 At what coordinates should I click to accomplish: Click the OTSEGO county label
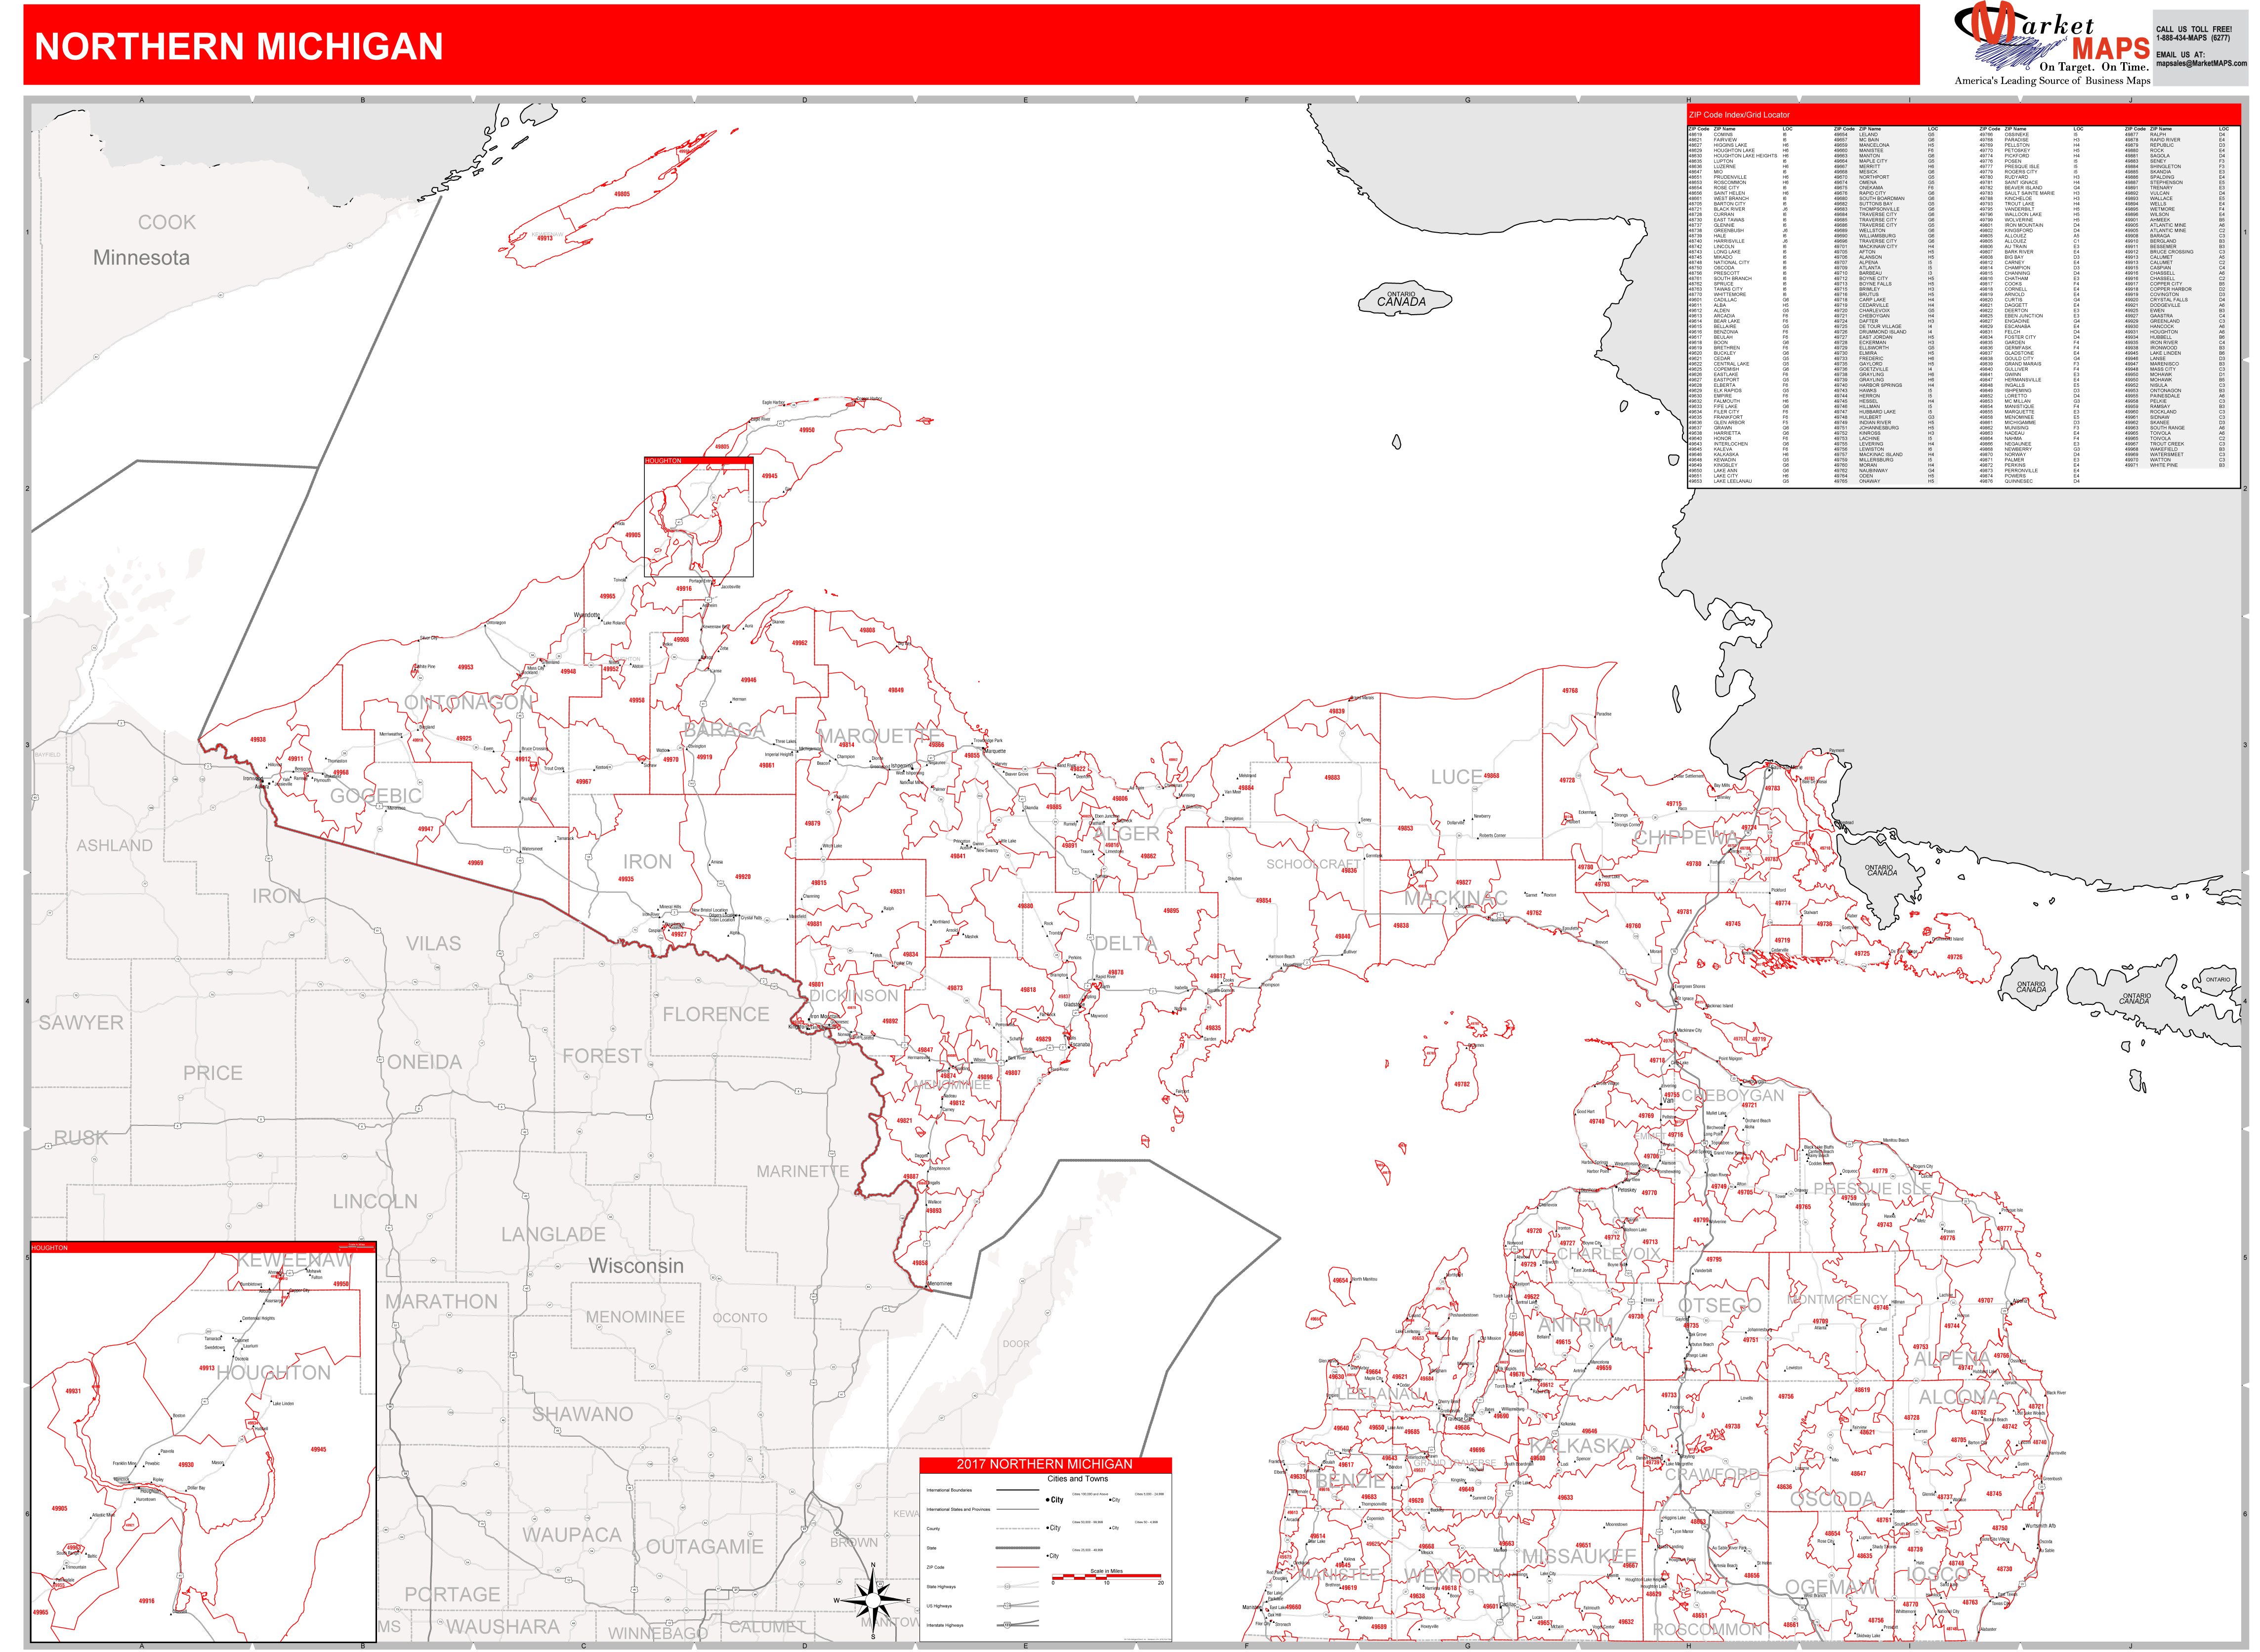point(1719,1306)
